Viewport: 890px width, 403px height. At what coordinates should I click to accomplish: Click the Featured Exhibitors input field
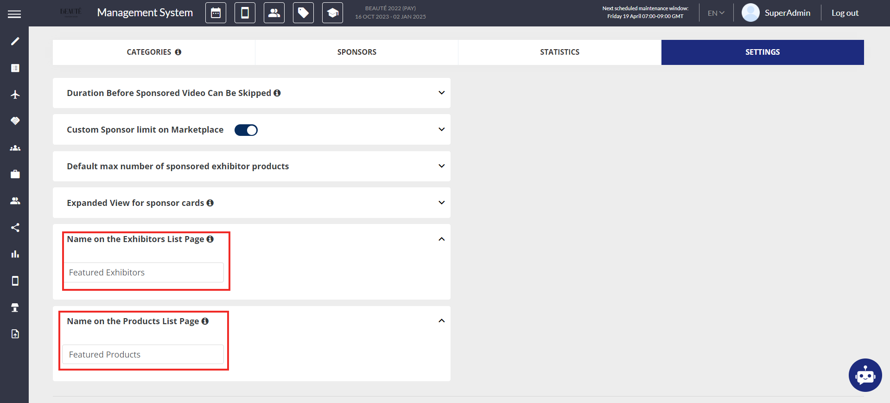pos(143,273)
